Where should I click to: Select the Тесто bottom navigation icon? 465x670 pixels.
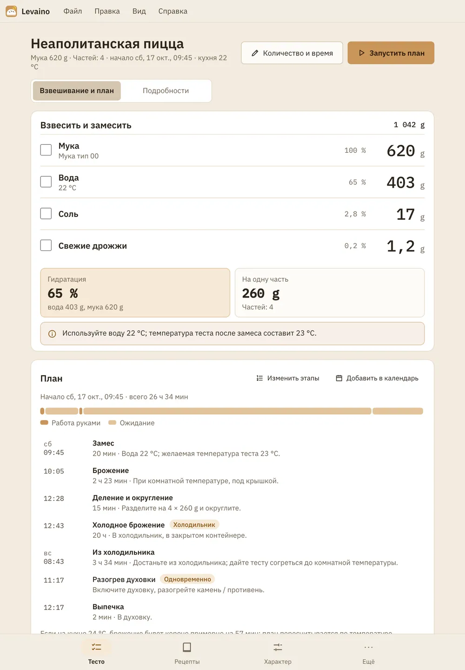coord(96,647)
